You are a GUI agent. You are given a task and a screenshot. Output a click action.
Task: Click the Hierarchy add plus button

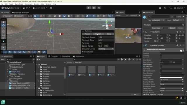click(x=2, y=60)
